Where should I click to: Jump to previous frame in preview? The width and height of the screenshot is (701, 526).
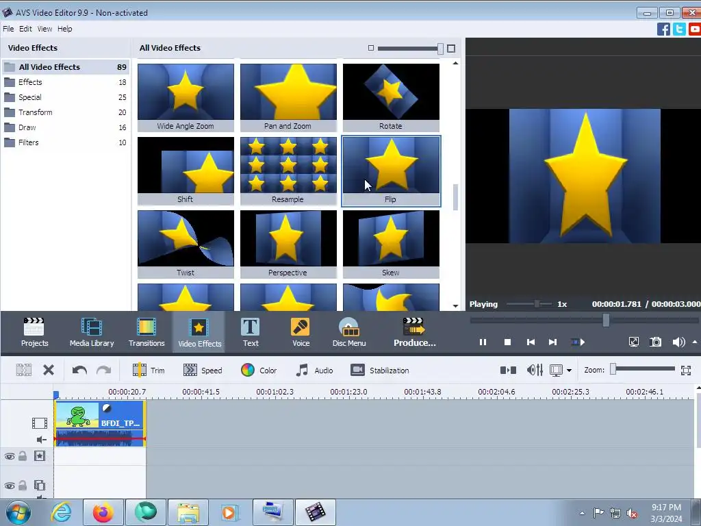(x=531, y=342)
